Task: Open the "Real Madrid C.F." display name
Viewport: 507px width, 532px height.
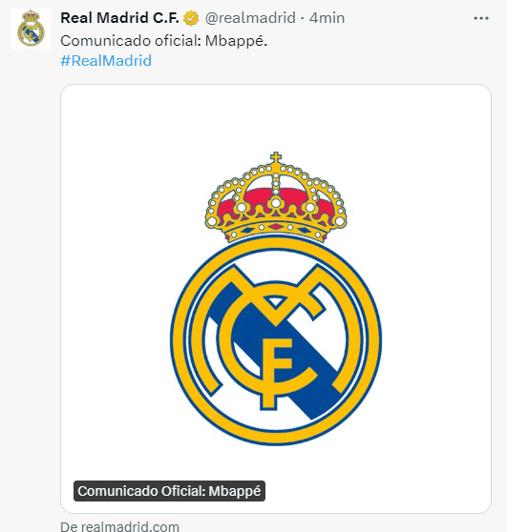Action: point(119,18)
